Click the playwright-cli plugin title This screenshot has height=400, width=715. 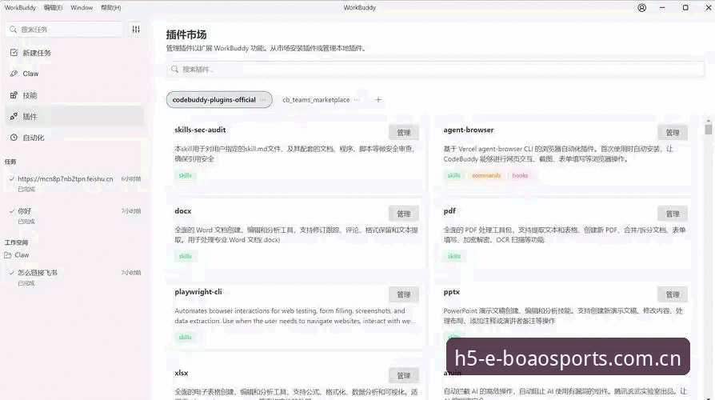tap(198, 292)
